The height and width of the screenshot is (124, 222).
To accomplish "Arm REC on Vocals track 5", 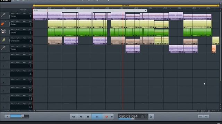I will (24, 46).
